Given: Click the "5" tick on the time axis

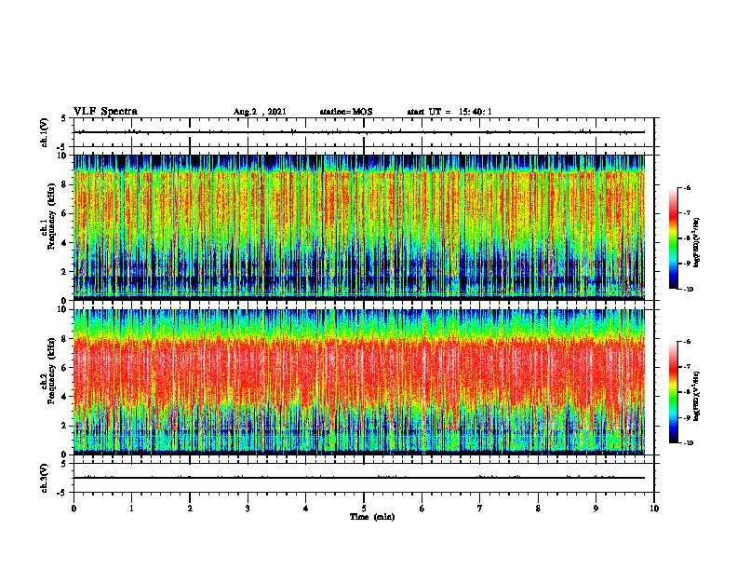Looking at the screenshot, I should (x=364, y=509).
